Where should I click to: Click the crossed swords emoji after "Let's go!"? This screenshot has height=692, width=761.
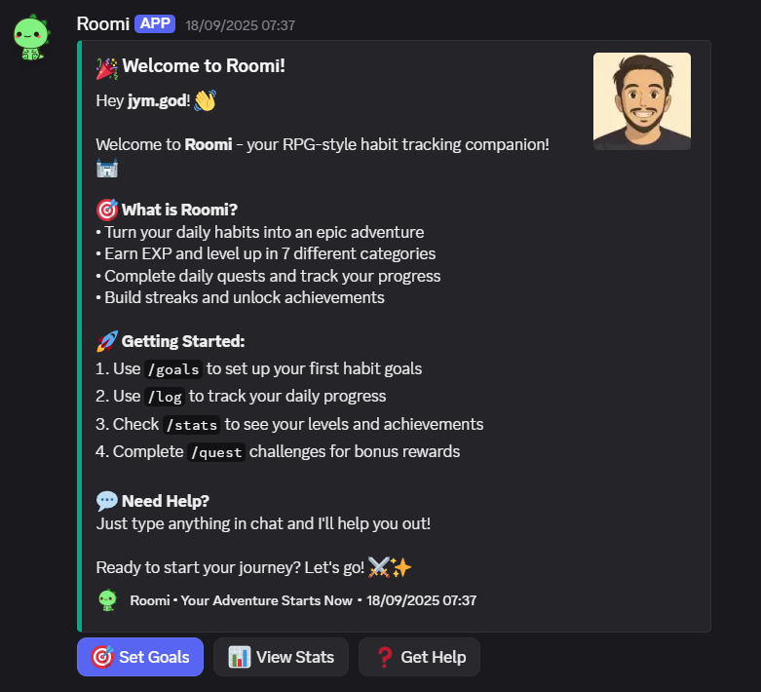pos(380,567)
